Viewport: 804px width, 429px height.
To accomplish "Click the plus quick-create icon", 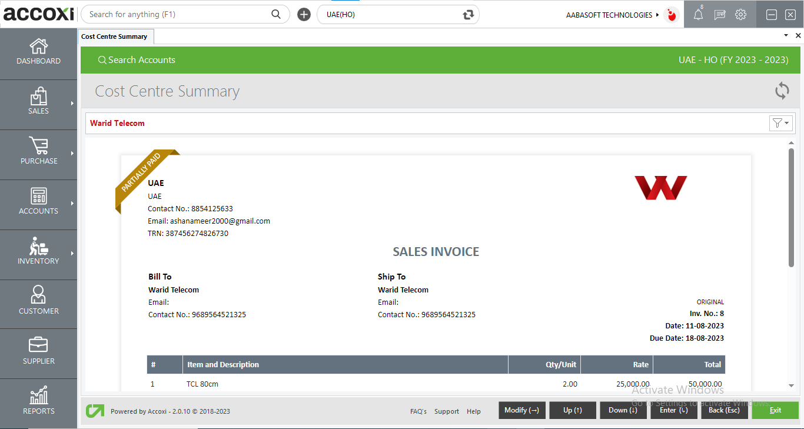I will [304, 14].
